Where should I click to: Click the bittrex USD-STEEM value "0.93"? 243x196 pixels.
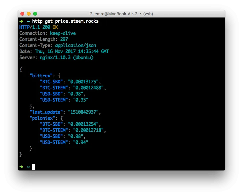(81, 100)
